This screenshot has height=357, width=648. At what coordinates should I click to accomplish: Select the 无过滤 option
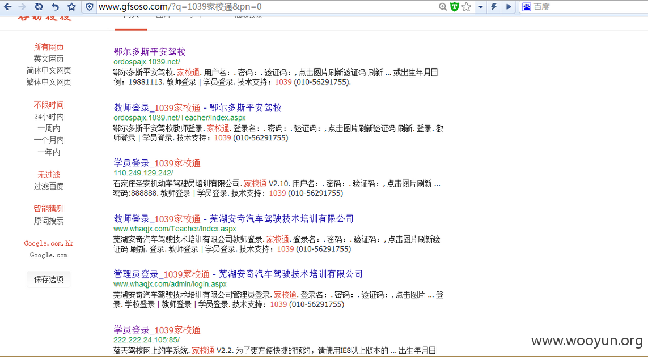(49, 175)
